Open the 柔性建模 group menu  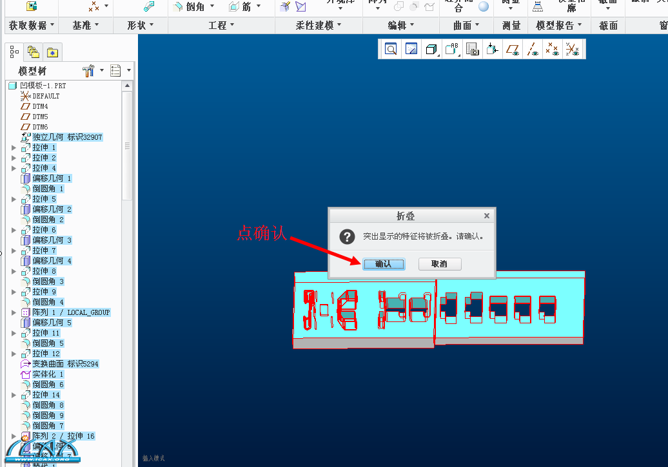click(x=319, y=26)
